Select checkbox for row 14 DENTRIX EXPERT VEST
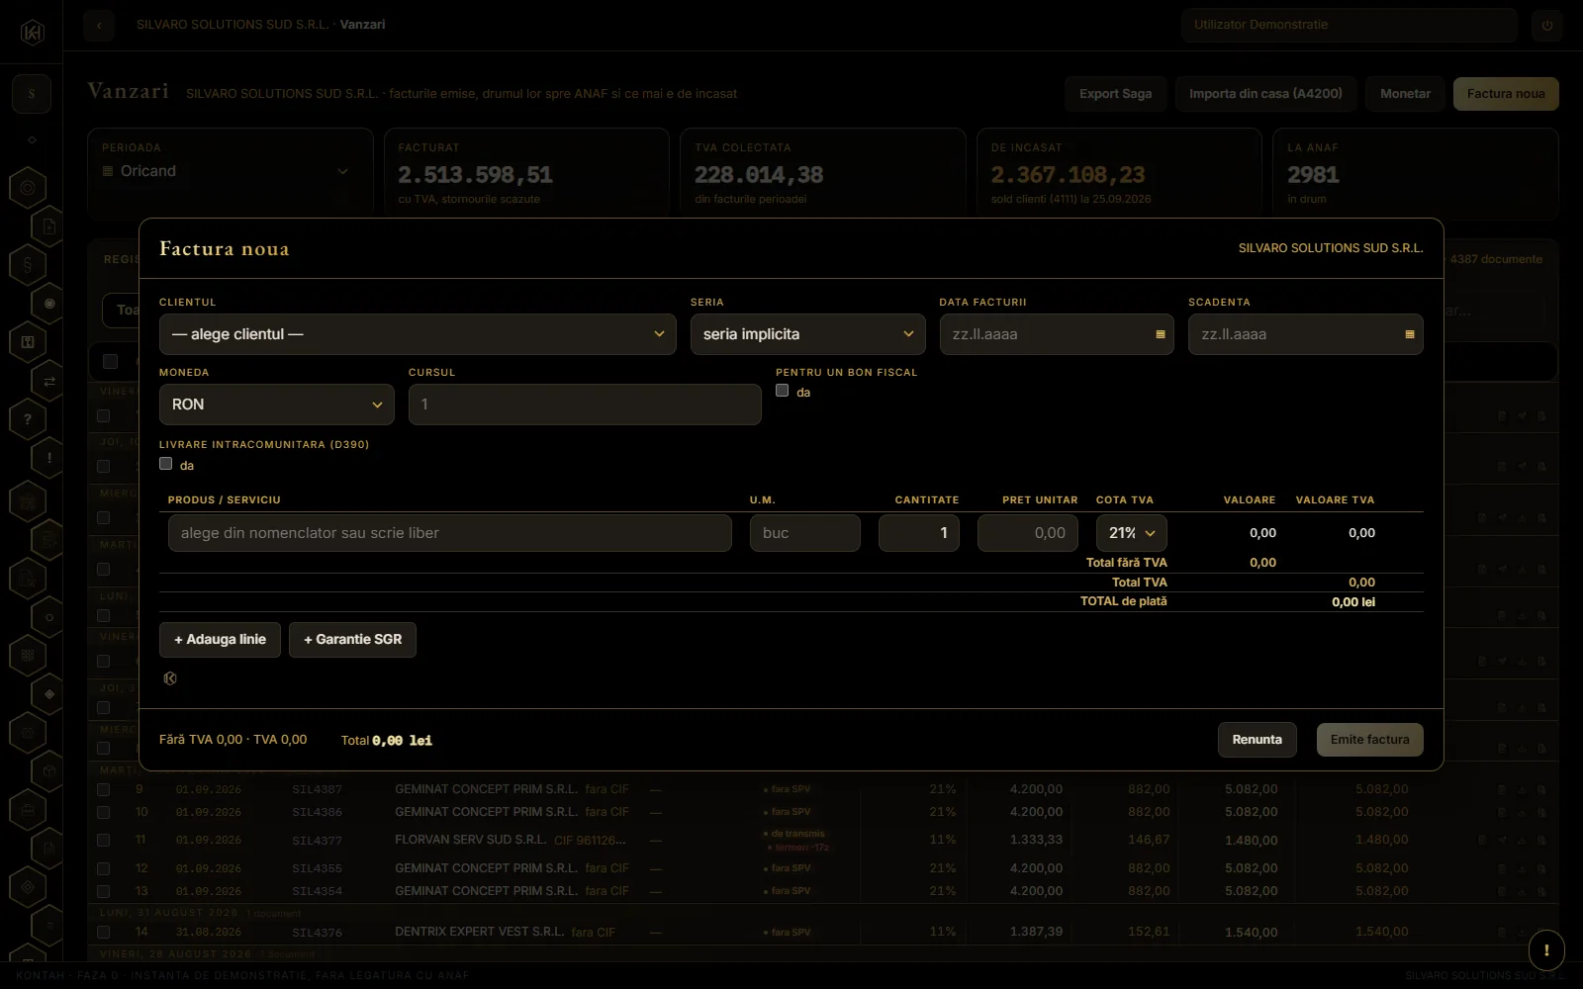 point(104,932)
